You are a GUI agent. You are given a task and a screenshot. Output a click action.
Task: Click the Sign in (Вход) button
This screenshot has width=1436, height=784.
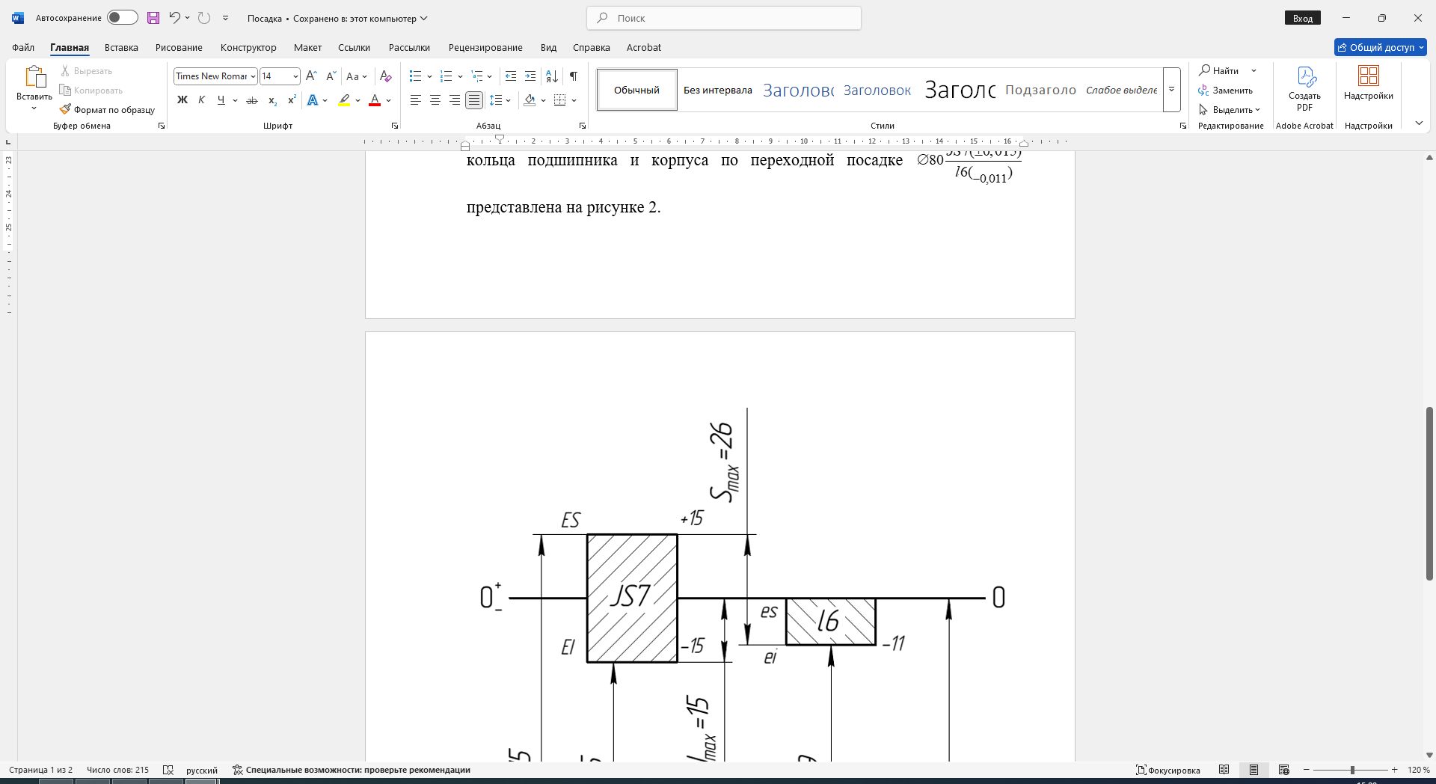pos(1303,18)
